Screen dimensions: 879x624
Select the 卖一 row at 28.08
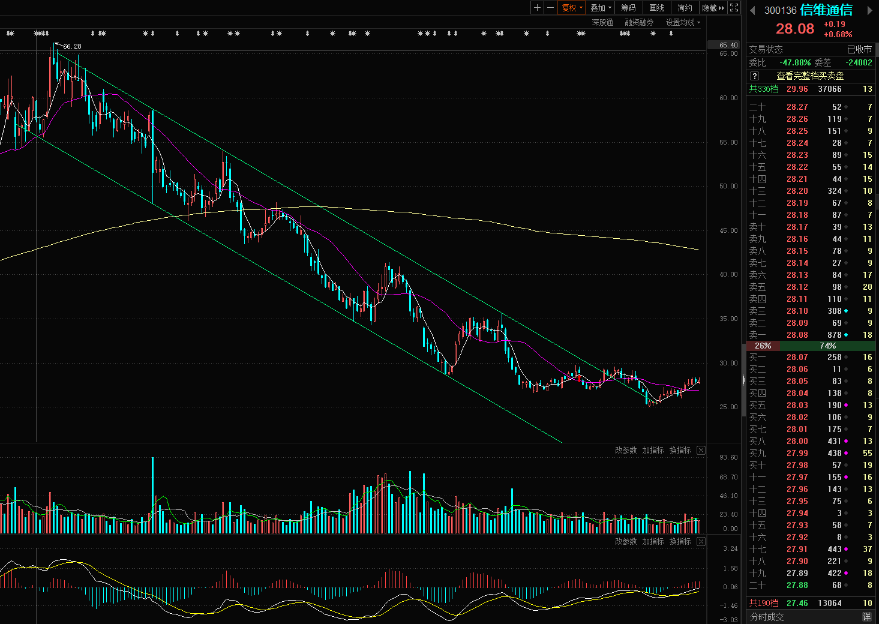[811, 335]
